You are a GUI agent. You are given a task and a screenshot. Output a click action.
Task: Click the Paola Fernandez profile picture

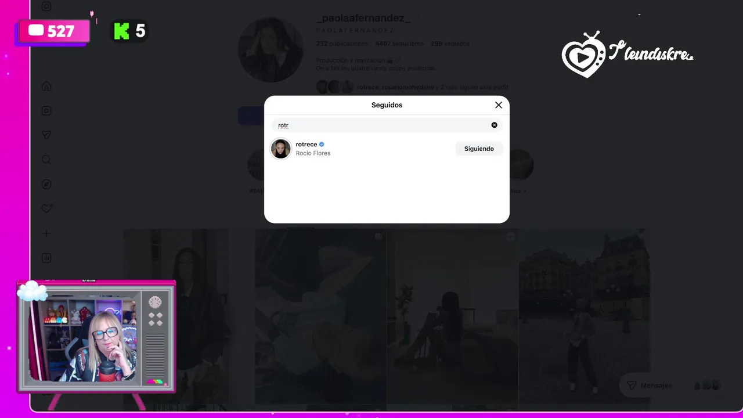270,49
